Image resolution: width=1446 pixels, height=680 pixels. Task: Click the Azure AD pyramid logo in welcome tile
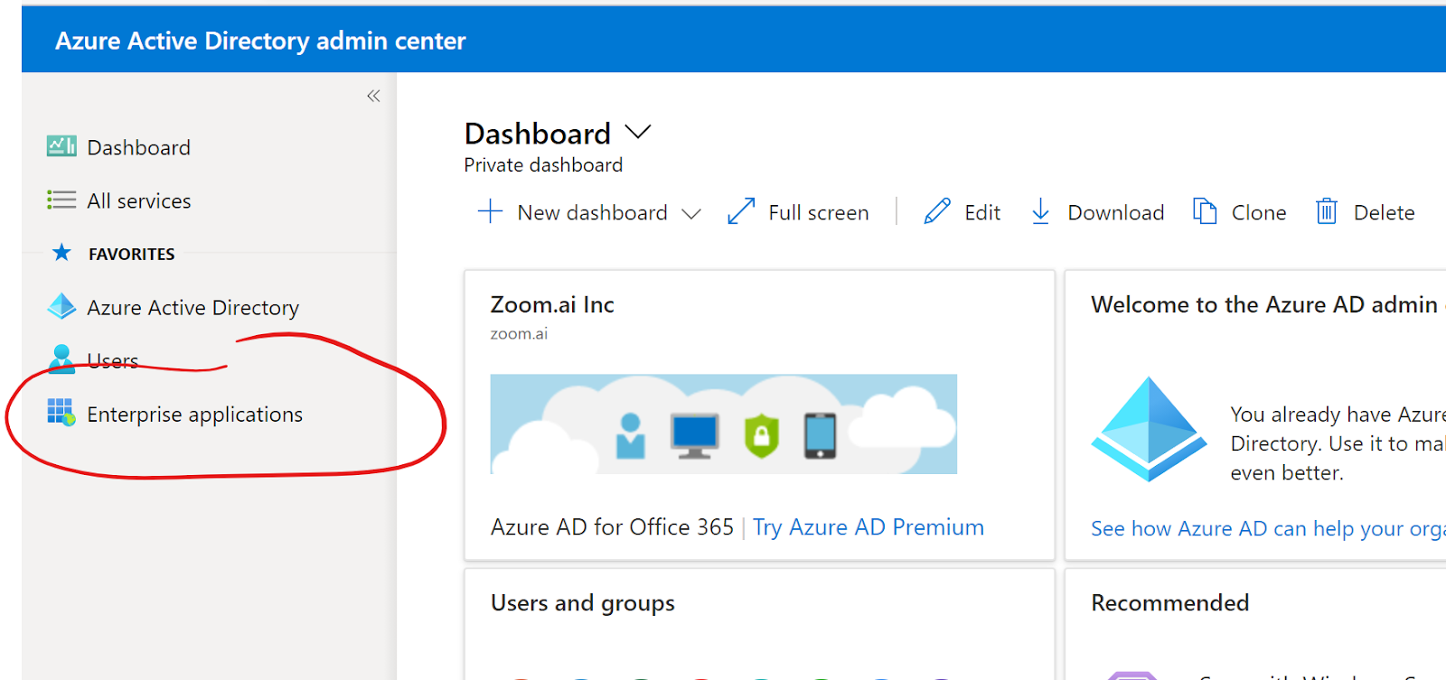(x=1149, y=429)
